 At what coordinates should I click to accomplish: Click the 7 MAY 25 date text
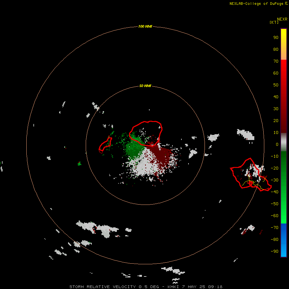click(x=194, y=287)
